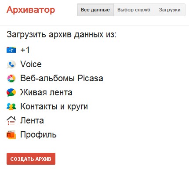Go to the Загрузки tab

(170, 10)
